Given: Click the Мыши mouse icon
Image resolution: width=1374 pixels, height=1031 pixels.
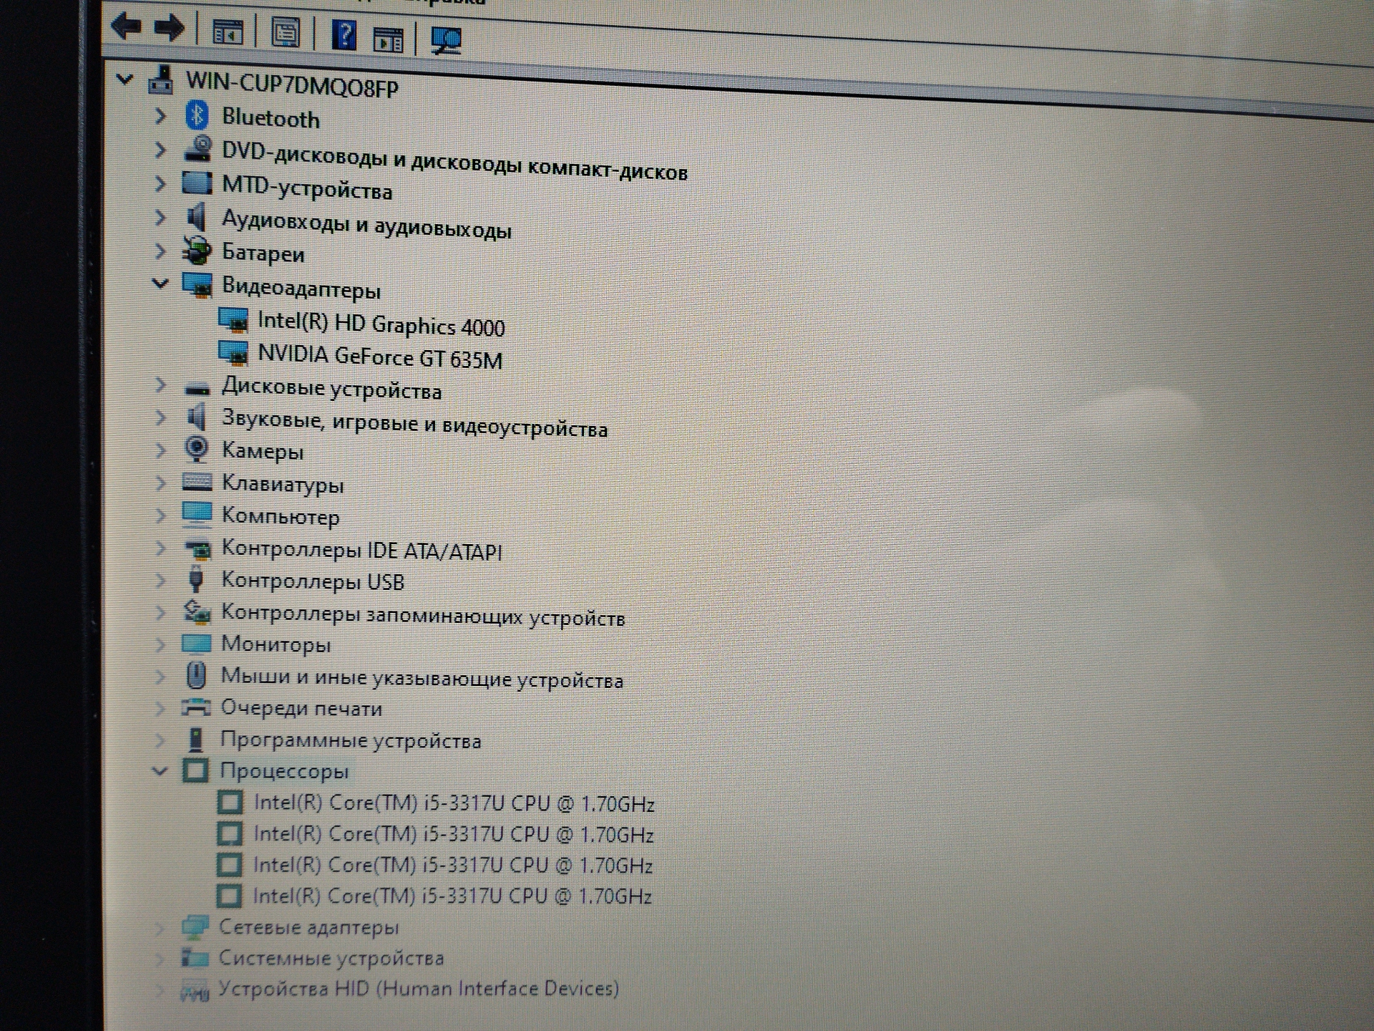Looking at the screenshot, I should 195,674.
